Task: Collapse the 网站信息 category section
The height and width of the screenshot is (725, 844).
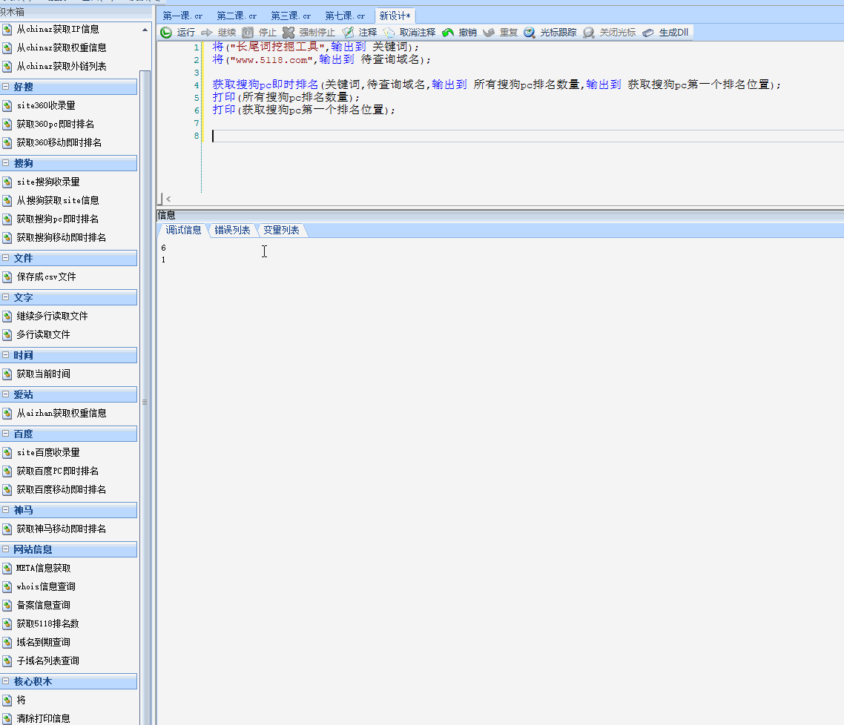Action: point(6,549)
